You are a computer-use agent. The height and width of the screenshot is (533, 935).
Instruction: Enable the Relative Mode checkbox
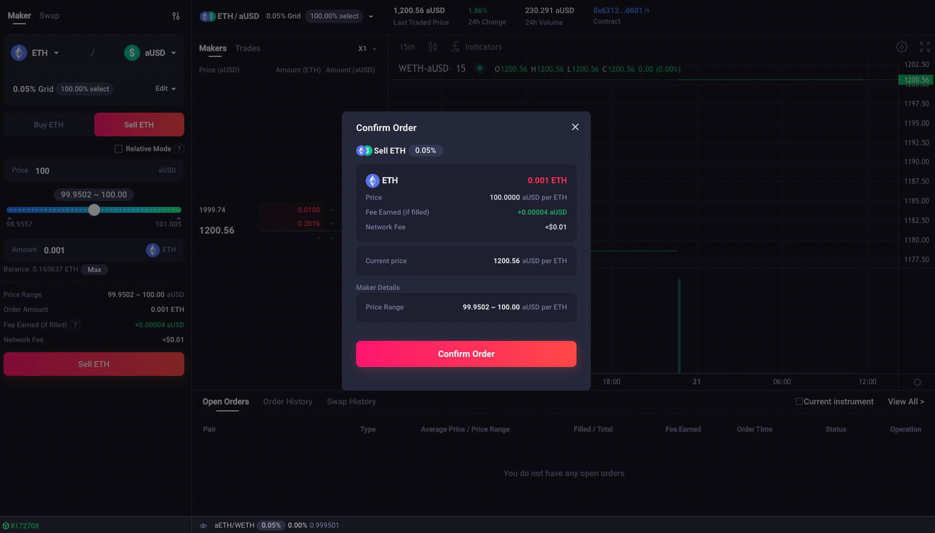119,149
